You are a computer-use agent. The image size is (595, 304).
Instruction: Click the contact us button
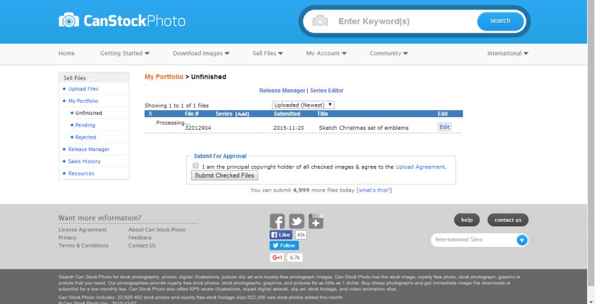coord(508,220)
